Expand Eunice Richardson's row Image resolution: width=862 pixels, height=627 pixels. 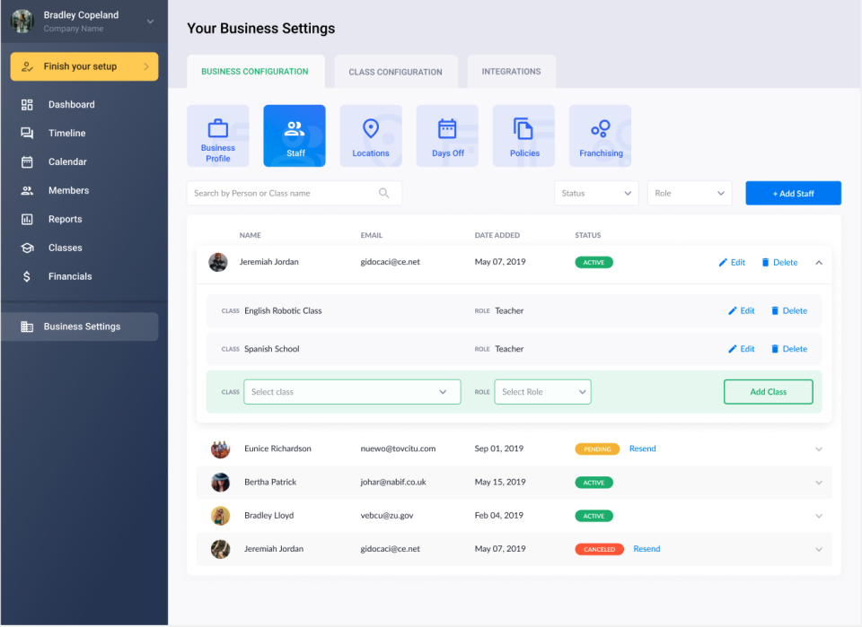[818, 448]
